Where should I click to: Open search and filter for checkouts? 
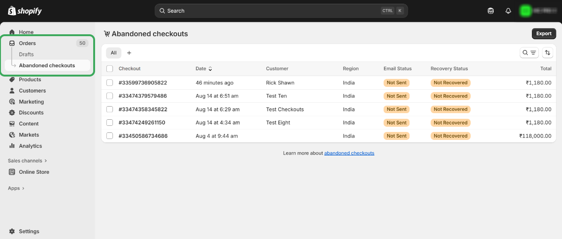[x=529, y=53]
